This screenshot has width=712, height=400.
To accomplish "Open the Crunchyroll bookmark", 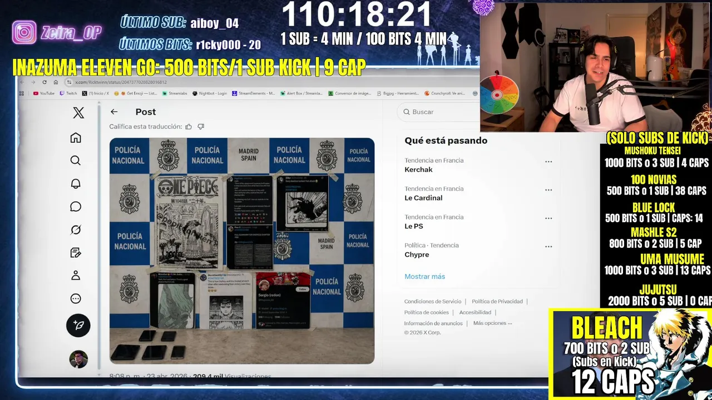I will (x=444, y=93).
